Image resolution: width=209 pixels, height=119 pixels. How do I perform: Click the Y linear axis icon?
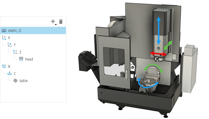coord(10,45)
